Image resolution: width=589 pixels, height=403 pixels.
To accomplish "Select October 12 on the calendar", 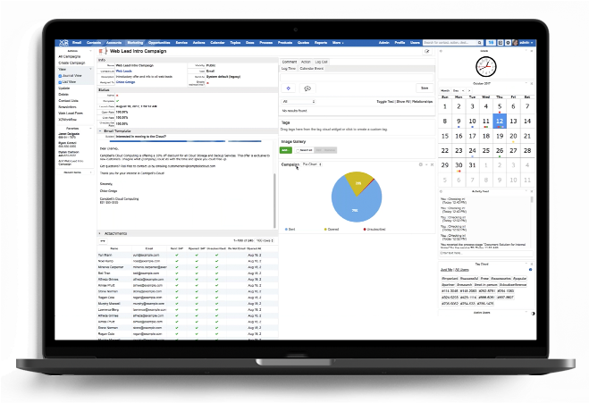I will tap(500, 120).
